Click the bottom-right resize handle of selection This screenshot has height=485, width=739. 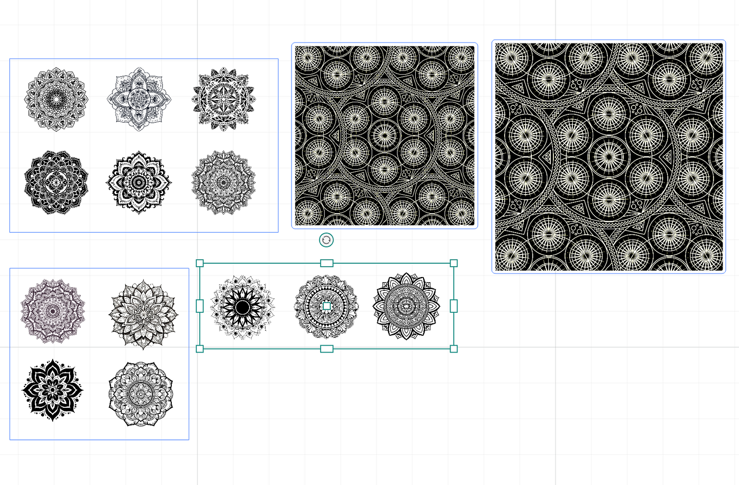(454, 349)
